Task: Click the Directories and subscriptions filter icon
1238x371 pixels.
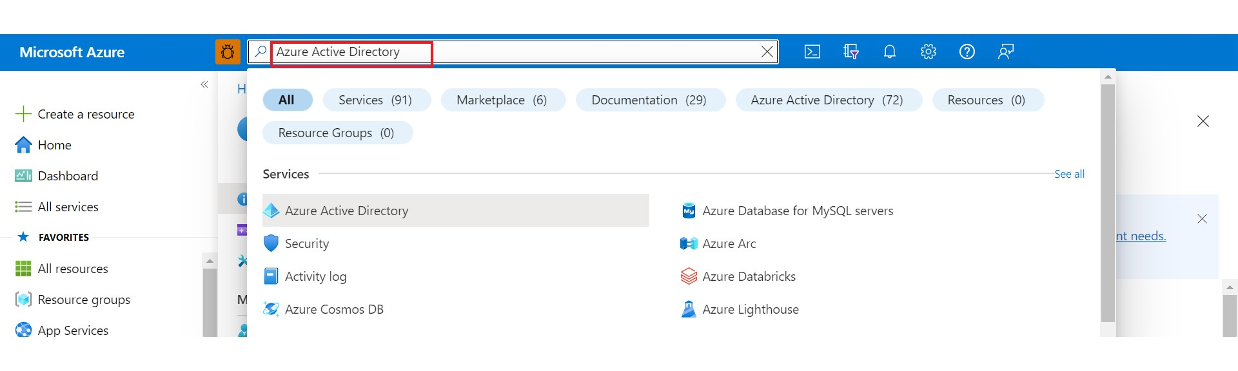Action: tap(850, 52)
